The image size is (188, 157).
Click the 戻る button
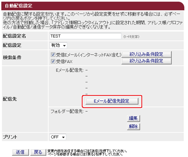(x=38, y=152)
